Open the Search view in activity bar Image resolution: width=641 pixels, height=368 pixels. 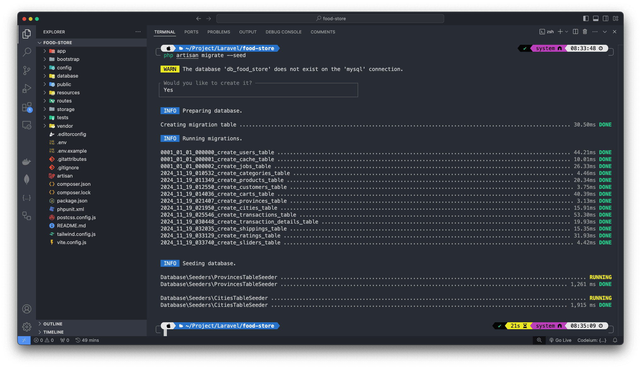click(x=27, y=52)
